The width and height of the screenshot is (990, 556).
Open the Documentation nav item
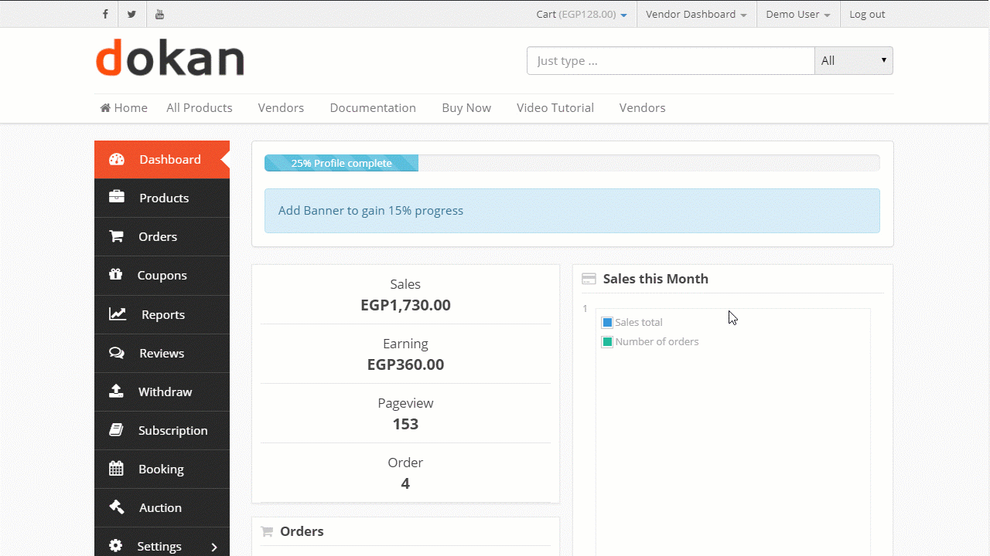point(373,108)
